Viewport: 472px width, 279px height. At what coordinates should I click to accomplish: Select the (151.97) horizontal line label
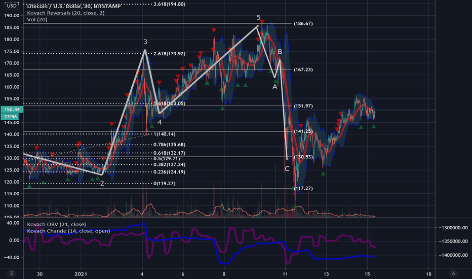[303, 106]
